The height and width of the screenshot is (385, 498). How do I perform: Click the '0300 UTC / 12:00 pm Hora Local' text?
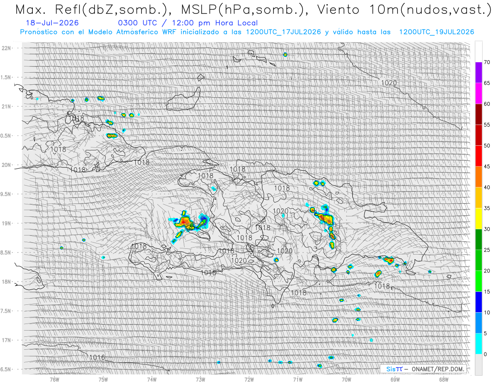click(188, 23)
